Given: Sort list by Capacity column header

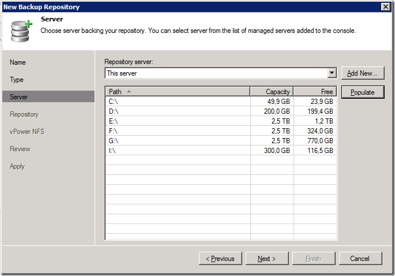Looking at the screenshot, I should [272, 92].
